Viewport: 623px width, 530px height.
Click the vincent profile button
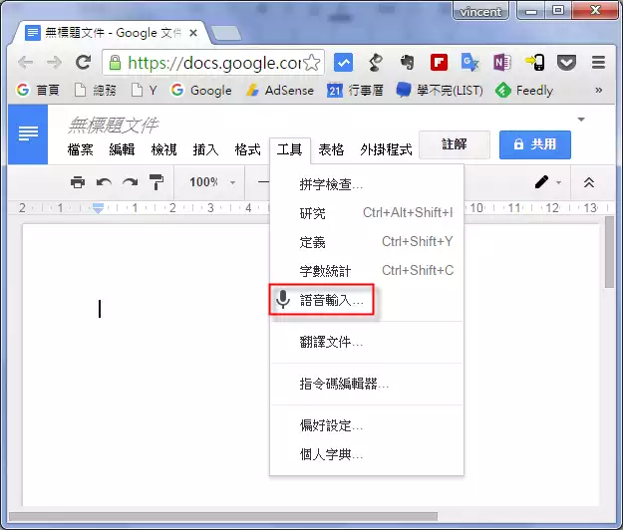pos(480,12)
